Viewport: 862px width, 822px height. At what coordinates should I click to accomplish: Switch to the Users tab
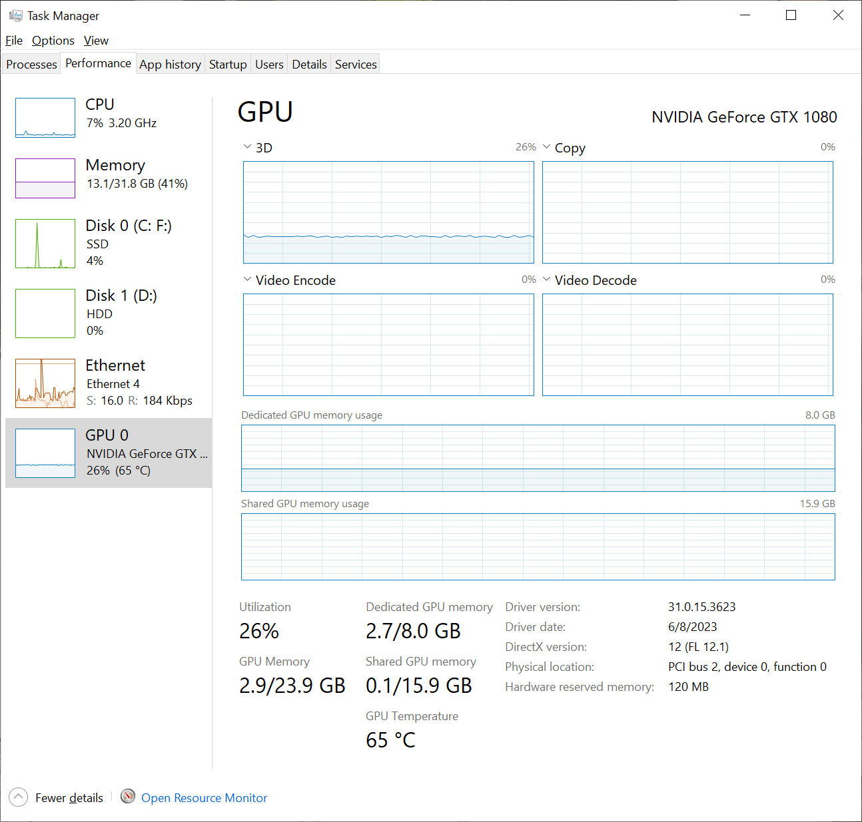tap(269, 65)
